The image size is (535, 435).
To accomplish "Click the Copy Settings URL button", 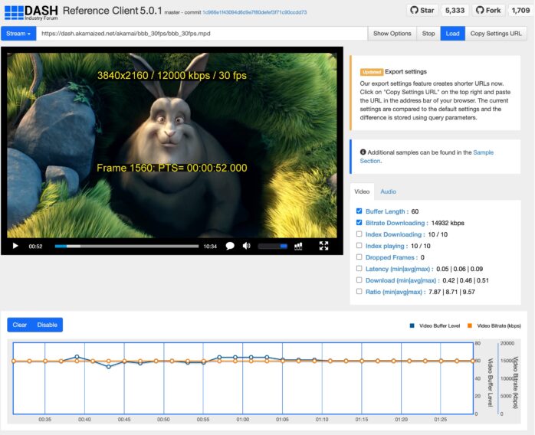I will point(495,34).
